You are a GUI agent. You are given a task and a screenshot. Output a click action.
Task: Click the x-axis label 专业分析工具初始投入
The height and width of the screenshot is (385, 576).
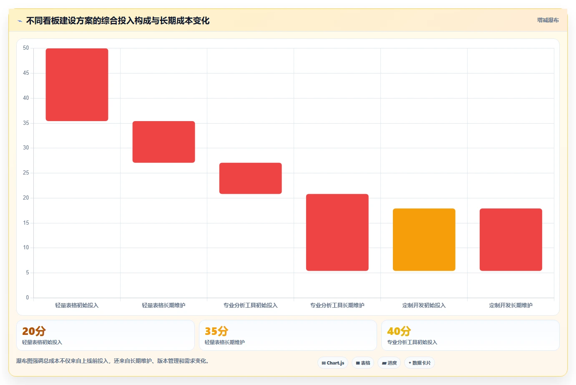point(250,305)
